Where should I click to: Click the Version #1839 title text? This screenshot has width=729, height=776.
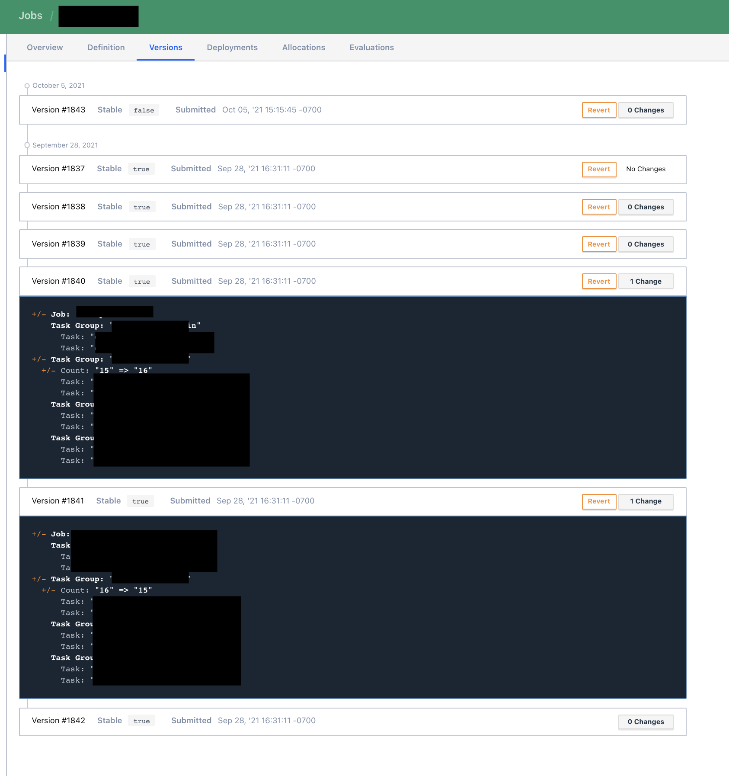pyautogui.click(x=58, y=244)
